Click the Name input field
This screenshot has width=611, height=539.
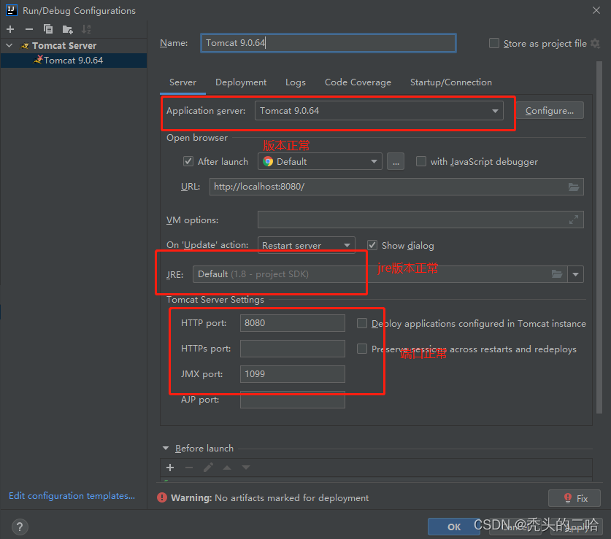(x=328, y=43)
